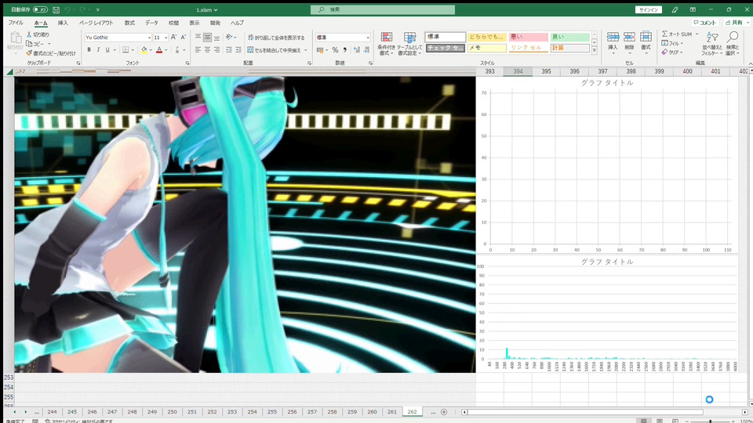Switch to the Formulas (数式) tab
Viewport: 753px width, 423px height.
pos(129,23)
